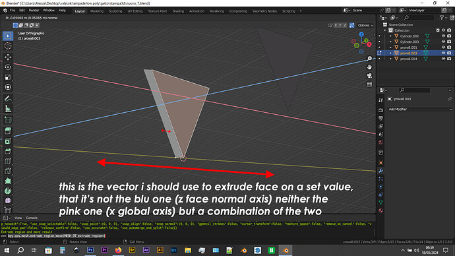Toggle auto merge vertices button
The width and height of the screenshot is (455, 256).
click(351, 25)
